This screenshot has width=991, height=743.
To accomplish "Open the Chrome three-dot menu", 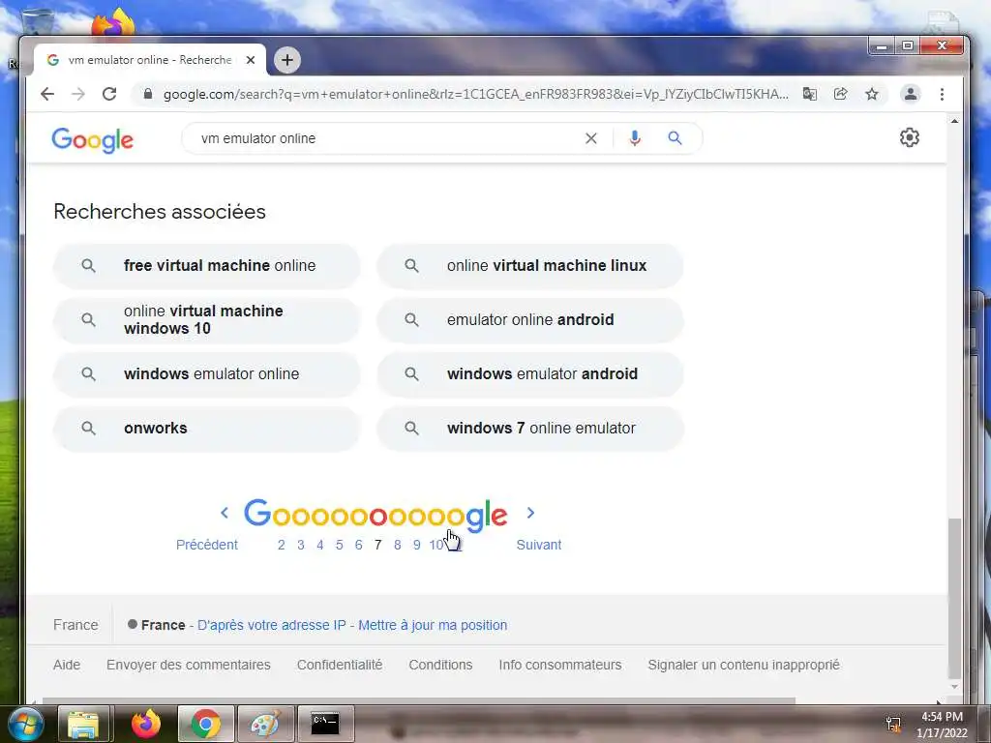I will click(943, 94).
